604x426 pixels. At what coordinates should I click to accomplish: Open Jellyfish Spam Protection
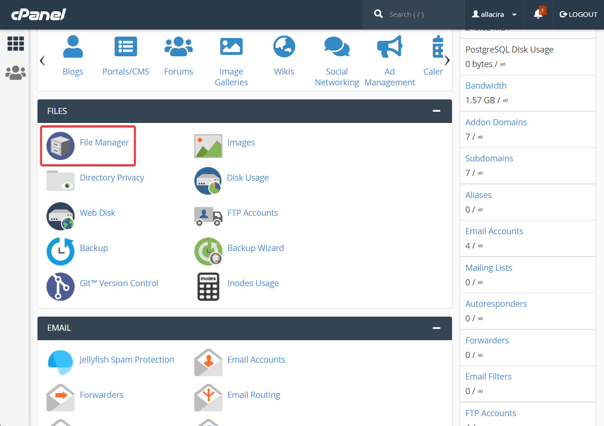(x=127, y=359)
